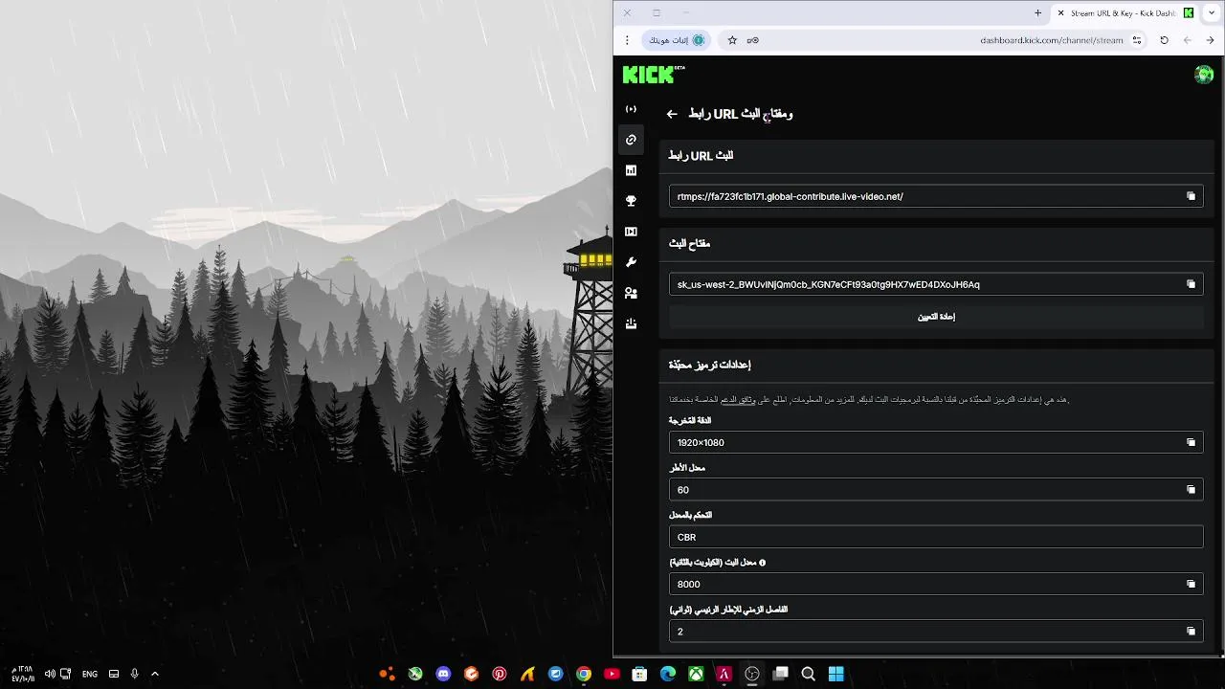1225x689 pixels.
Task: Click the incognito-style glasses icon in toolbar
Action: [x=753, y=40]
